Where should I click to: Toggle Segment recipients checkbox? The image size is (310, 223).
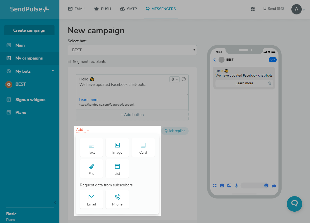[69, 62]
